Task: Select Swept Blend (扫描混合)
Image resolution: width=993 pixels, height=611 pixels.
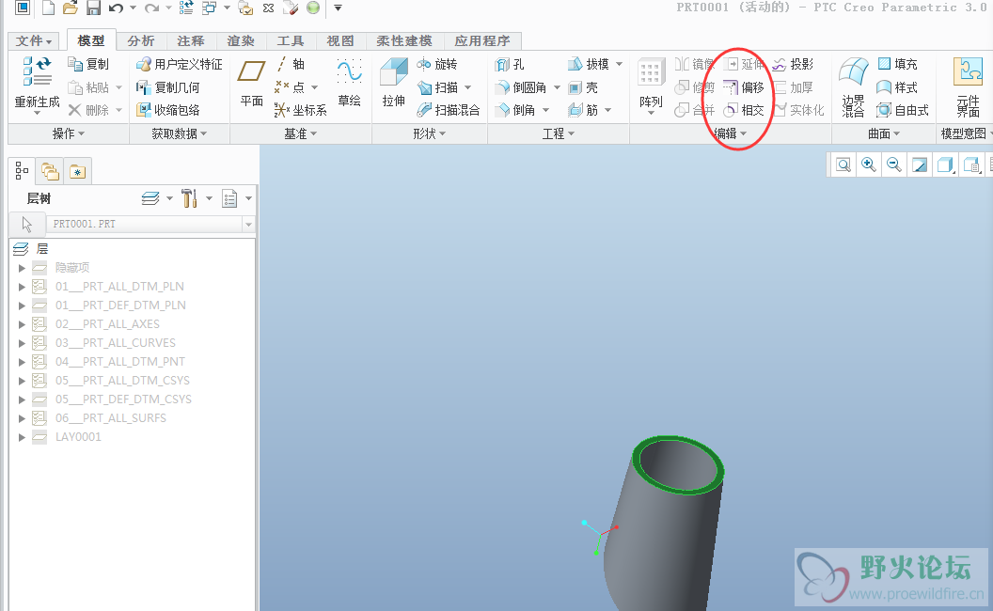Action: [449, 110]
